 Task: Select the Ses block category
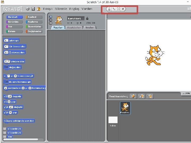[14, 26]
